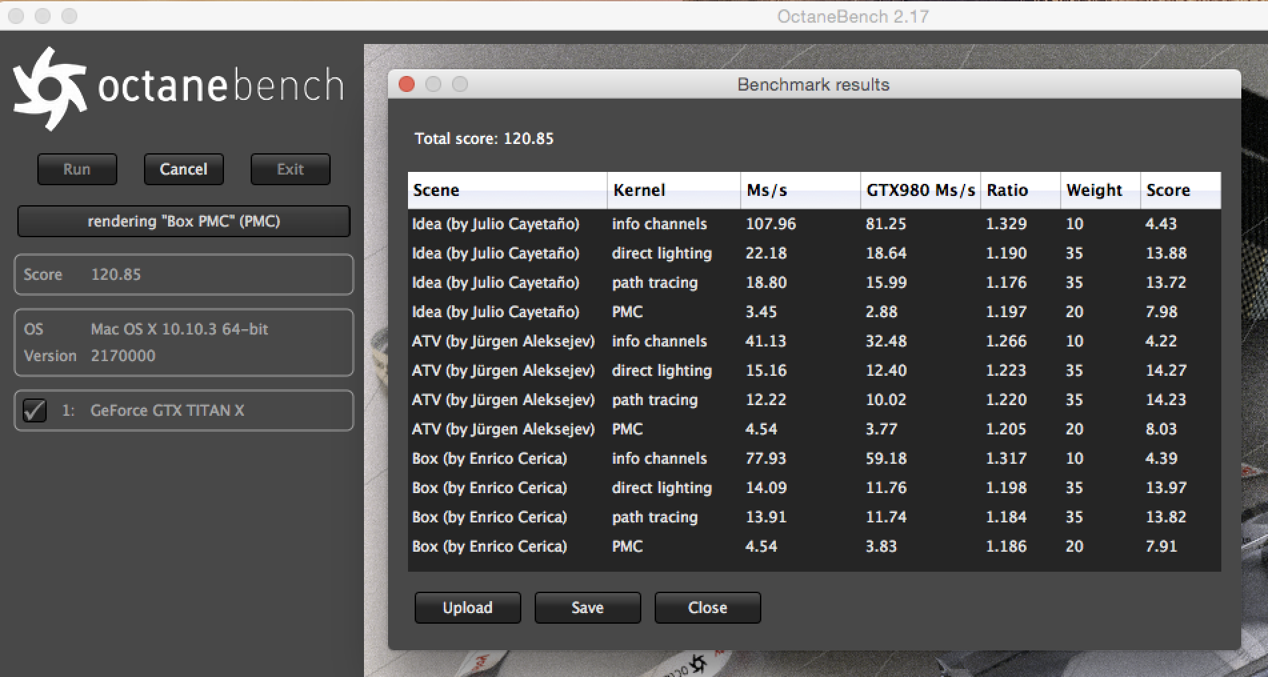1268x677 pixels.
Task: Sort by the Kernel column header
Action: click(x=674, y=191)
